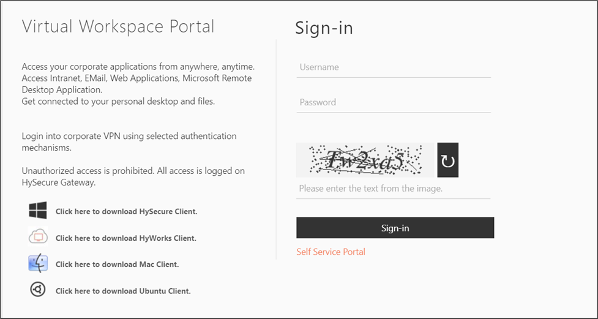This screenshot has height=319, width=598.
Task: Click the captcha refresh icon
Action: point(448,160)
